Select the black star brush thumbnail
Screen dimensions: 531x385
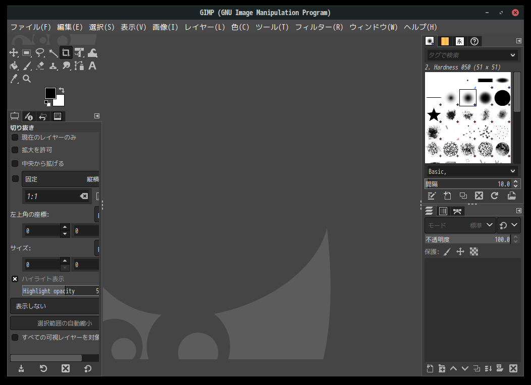tap(434, 115)
